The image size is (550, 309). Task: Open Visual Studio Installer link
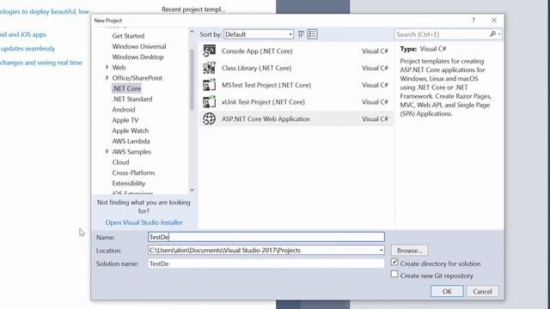(x=144, y=222)
